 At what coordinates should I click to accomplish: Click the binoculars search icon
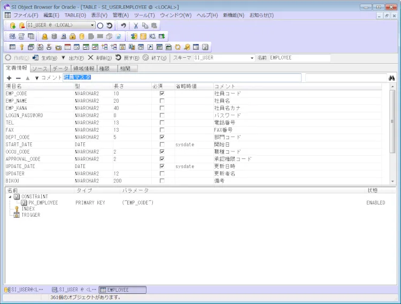coord(391,78)
